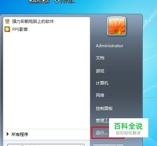The width and height of the screenshot is (157, 146).
Task: Click 运行... to open the Run dialog
Action: coord(101,133)
